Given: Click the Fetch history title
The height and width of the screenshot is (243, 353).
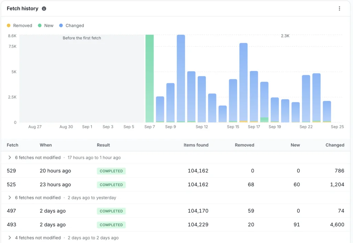Looking at the screenshot, I should [x=22, y=9].
